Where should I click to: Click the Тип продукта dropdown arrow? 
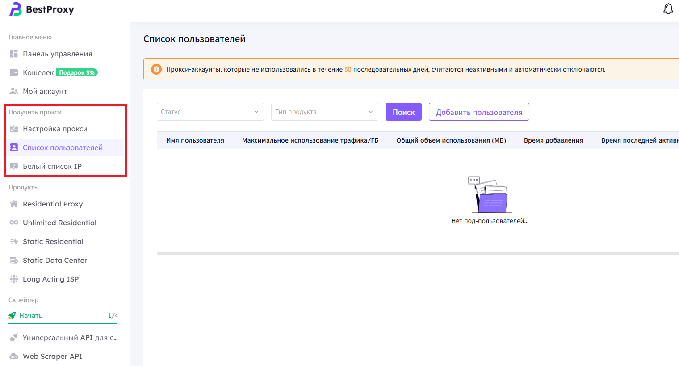(x=370, y=112)
